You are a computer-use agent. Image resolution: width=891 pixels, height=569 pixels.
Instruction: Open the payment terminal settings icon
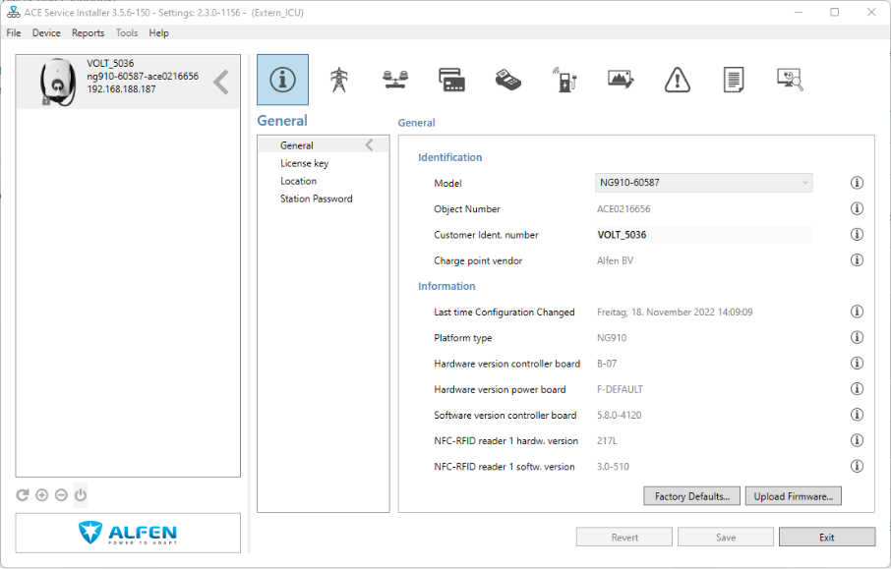(508, 80)
